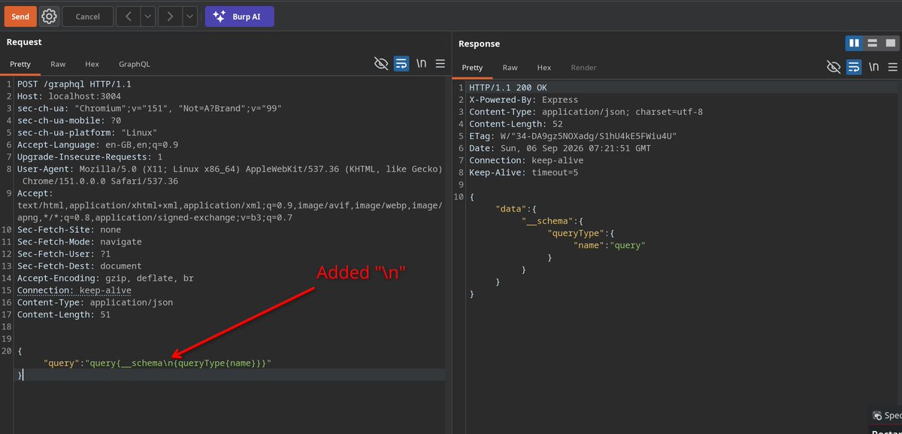Open forward history dropdown arrow
The image size is (902, 434).
(x=190, y=17)
